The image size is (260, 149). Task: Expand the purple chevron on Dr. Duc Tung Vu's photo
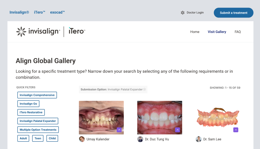178,130
